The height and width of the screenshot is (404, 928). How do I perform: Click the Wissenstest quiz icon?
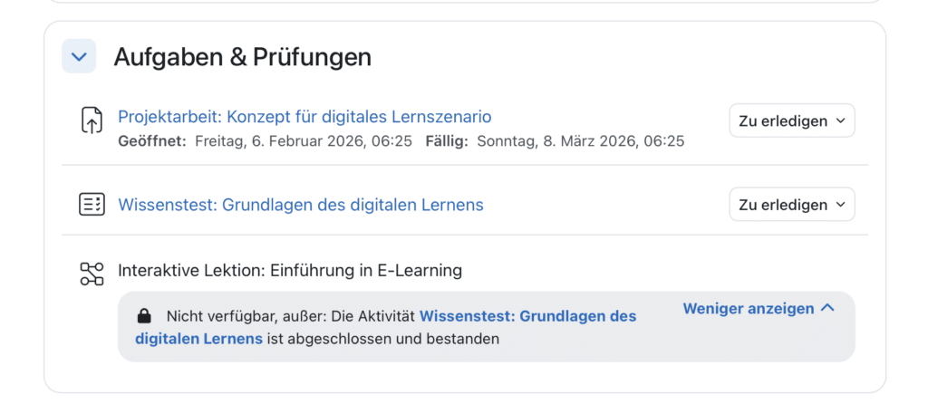coord(92,205)
